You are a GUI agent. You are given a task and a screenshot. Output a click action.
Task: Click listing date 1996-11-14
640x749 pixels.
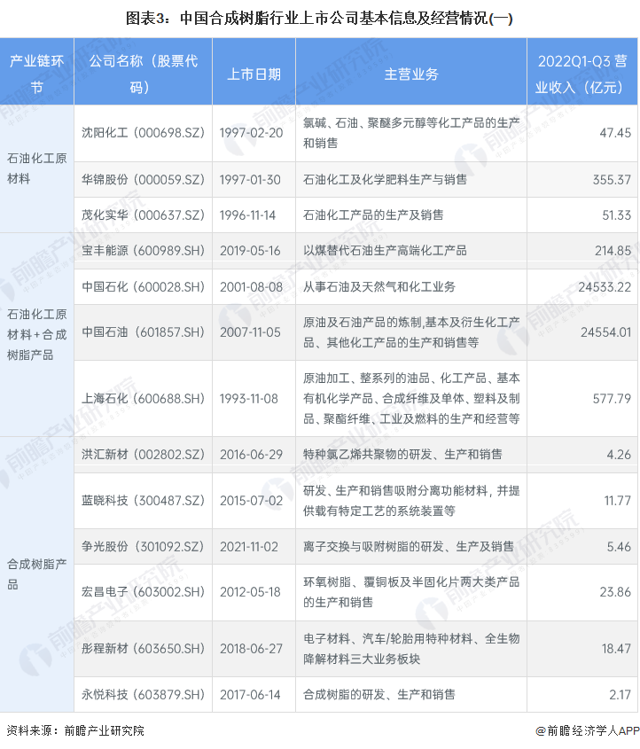pyautogui.click(x=247, y=215)
